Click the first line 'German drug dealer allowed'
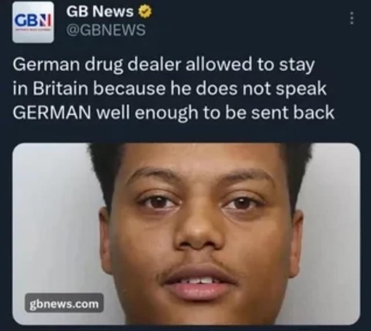Image resolution: width=371 pixels, height=331 pixels. (163, 65)
